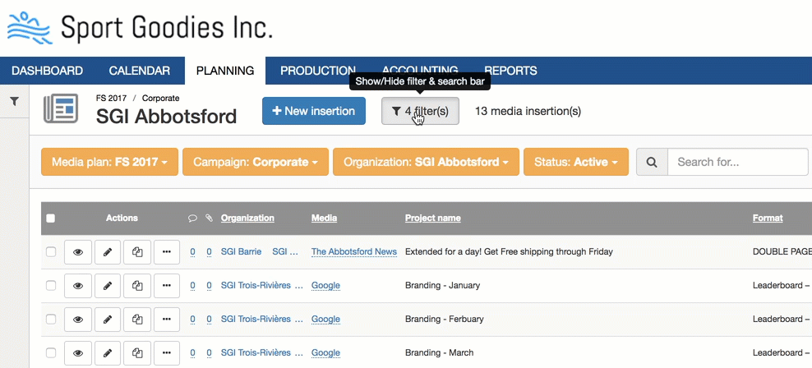This screenshot has width=812, height=368.
Task: Click the attachments paperclip column header icon
Action: pos(209,218)
